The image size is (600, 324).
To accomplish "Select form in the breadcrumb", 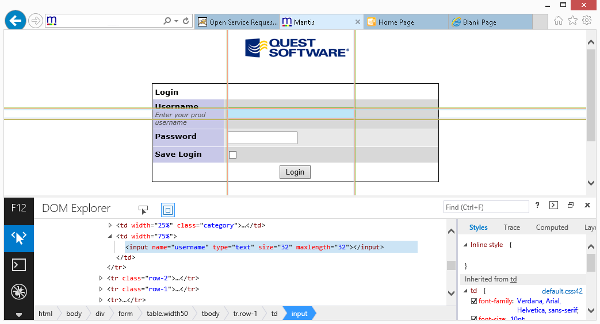I will click(125, 314).
